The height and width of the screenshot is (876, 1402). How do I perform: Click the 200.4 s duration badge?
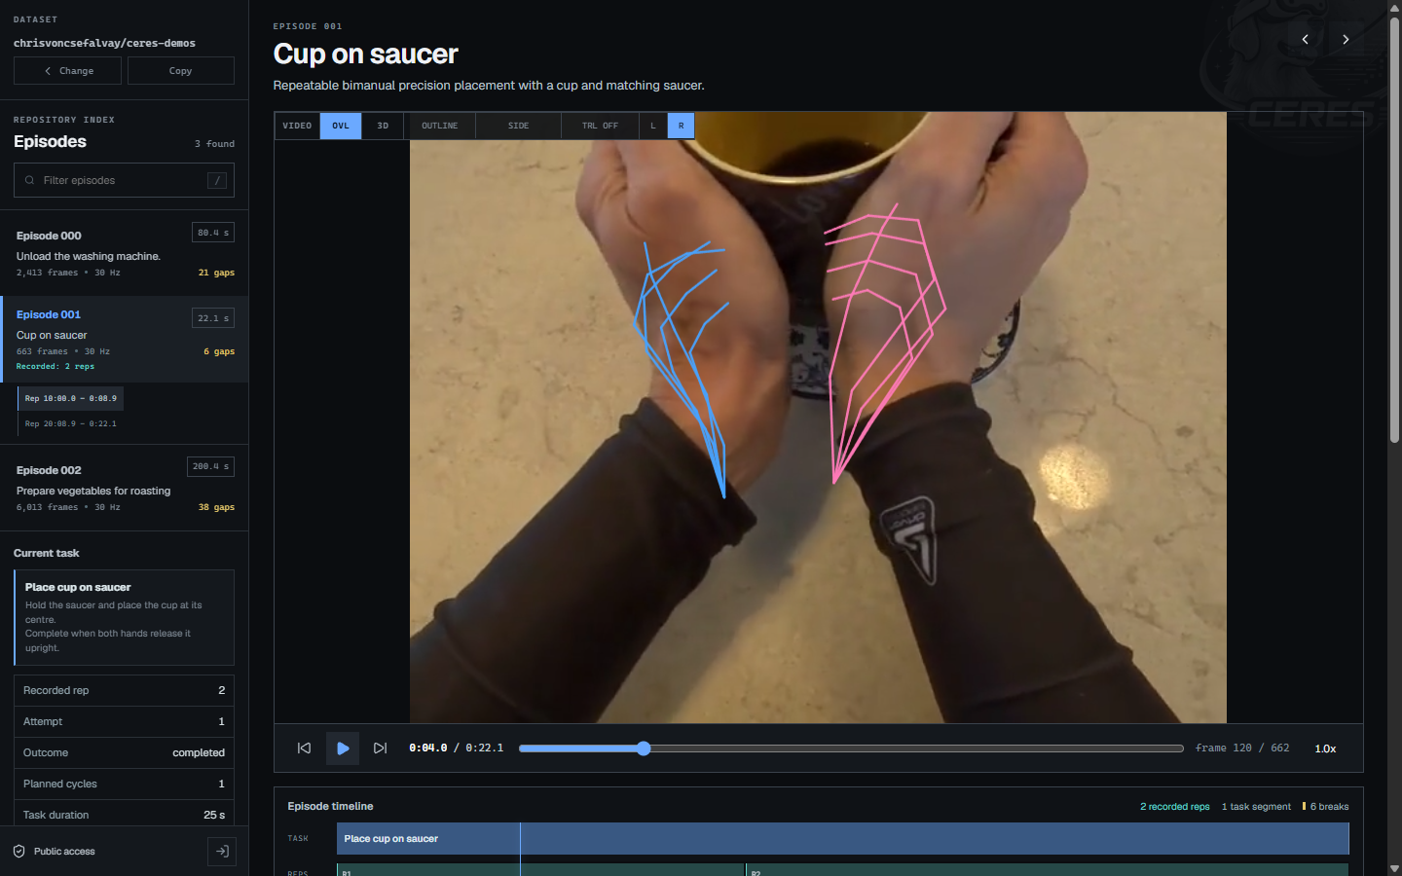click(x=210, y=466)
